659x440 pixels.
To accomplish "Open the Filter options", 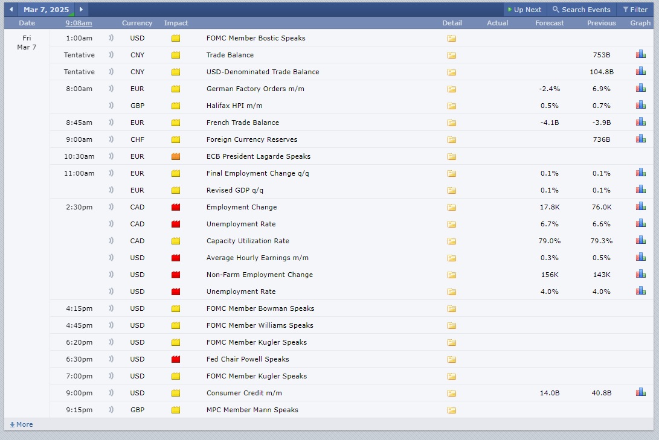I will click(635, 9).
